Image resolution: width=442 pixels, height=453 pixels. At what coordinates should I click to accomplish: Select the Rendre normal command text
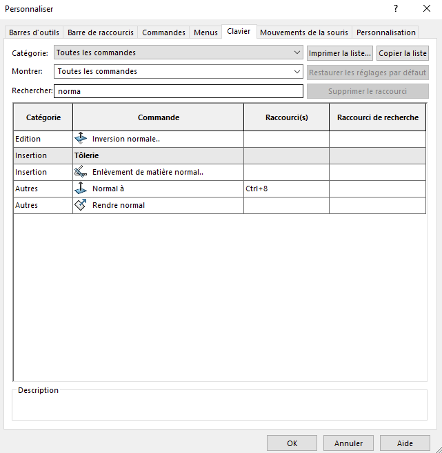(119, 205)
